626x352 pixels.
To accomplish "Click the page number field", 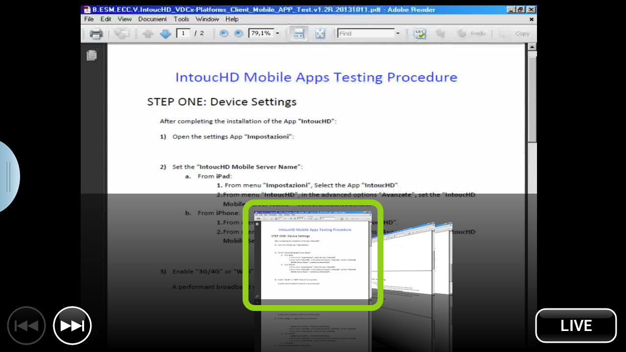I will [183, 33].
